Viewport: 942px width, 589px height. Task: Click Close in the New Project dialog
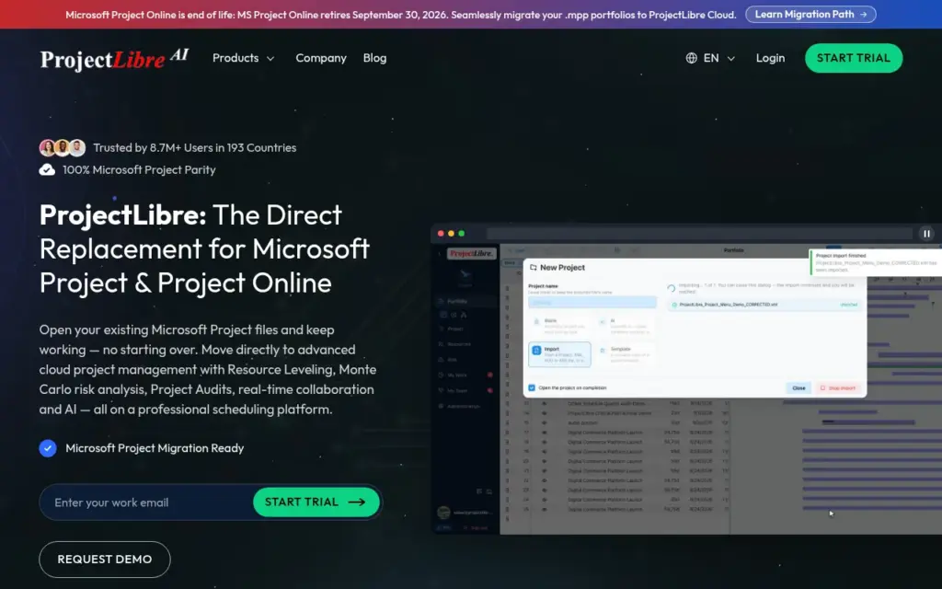click(x=798, y=387)
